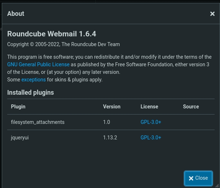Screen dimensions: 220x188
Task: Select the jqueryui plugin name
Action: [20, 138]
